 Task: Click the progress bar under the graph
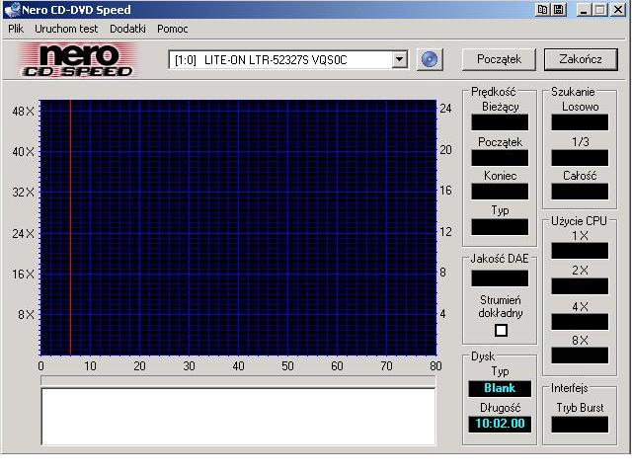pyautogui.click(x=238, y=380)
